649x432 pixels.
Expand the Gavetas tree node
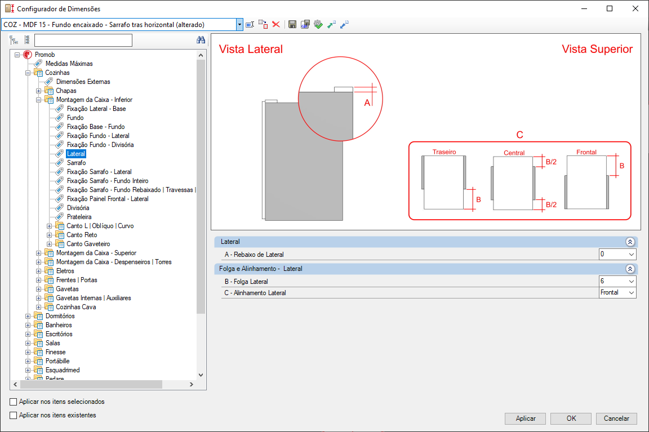click(x=38, y=290)
